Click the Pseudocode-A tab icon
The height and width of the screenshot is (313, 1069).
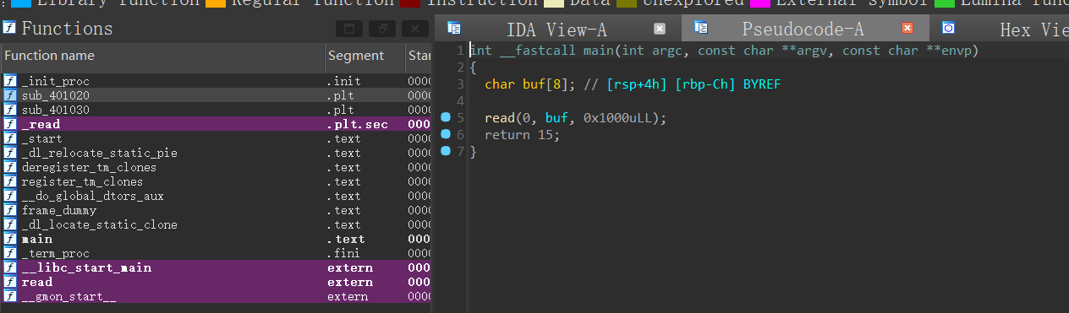(700, 28)
